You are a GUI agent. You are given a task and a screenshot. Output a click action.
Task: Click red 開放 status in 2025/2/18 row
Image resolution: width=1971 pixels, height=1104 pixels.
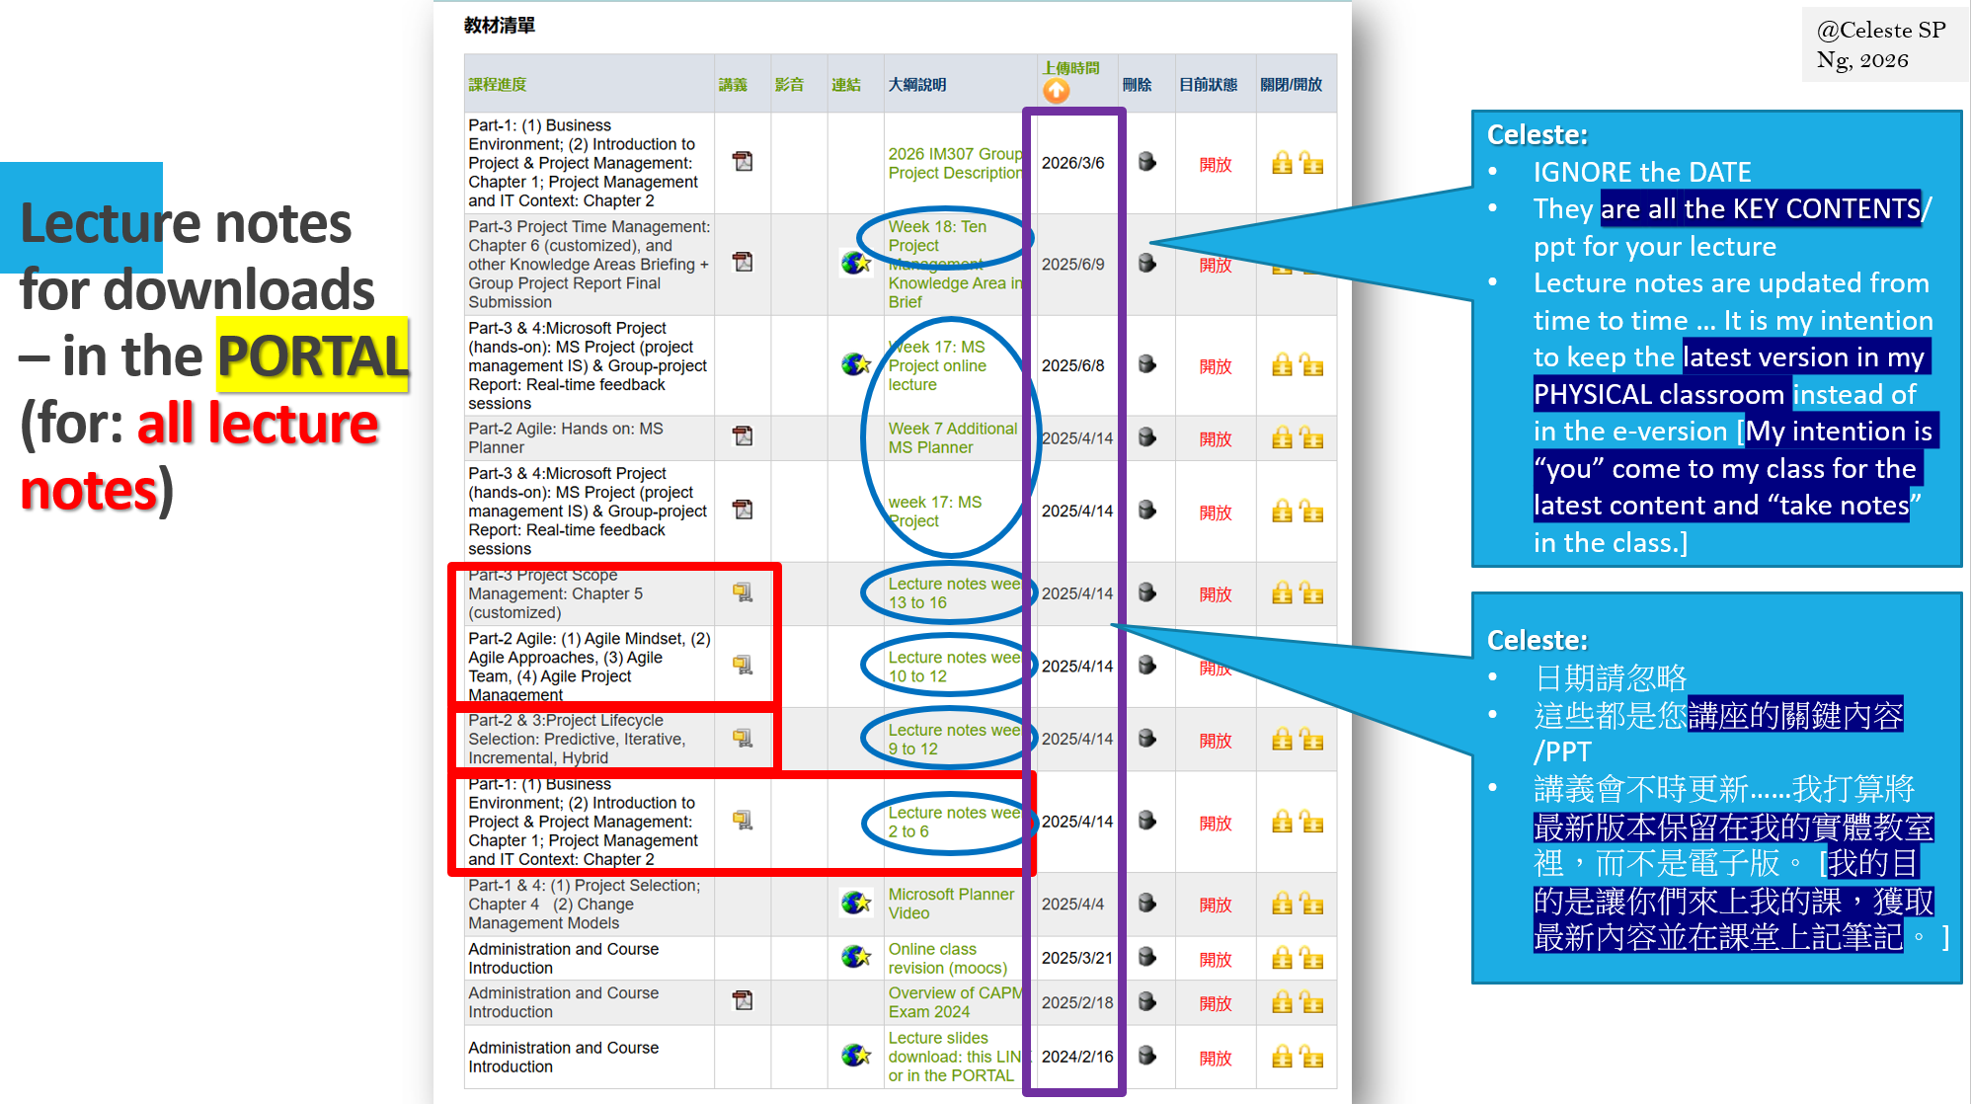click(1215, 1003)
